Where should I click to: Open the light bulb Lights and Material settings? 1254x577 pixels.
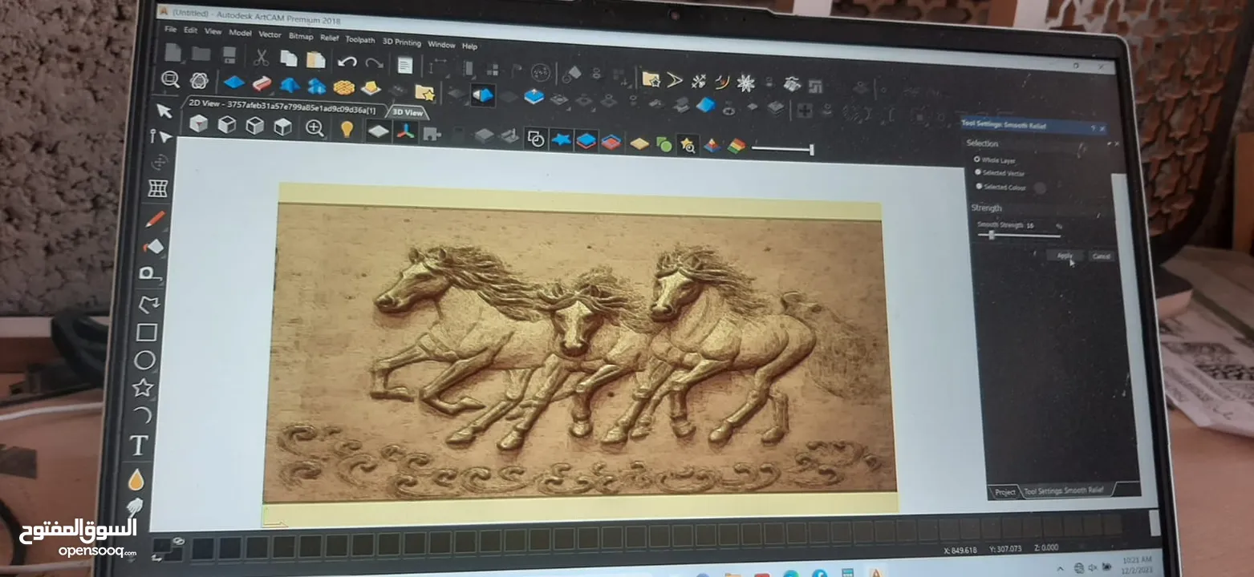coord(347,128)
